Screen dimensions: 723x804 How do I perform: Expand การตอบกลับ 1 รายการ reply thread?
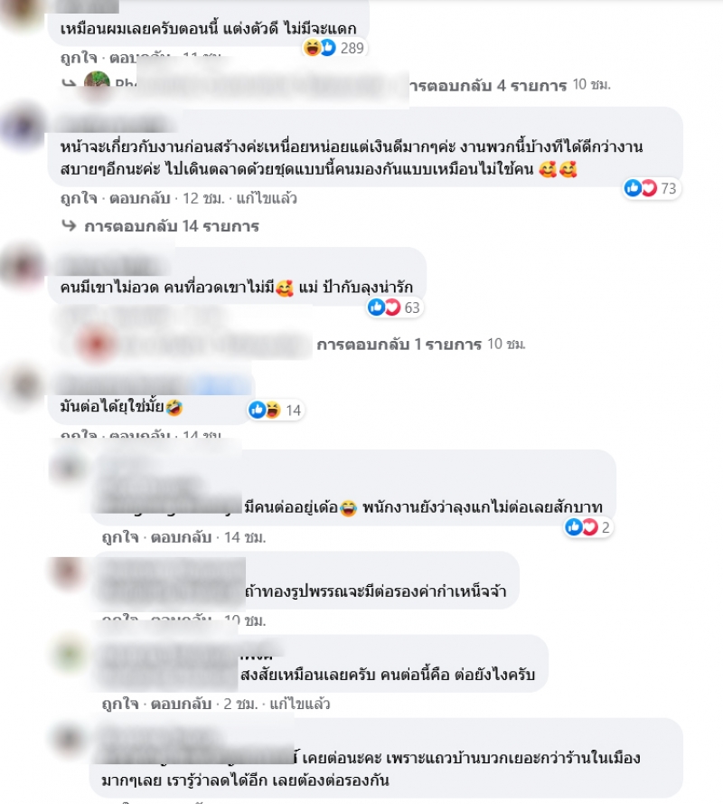tap(399, 344)
